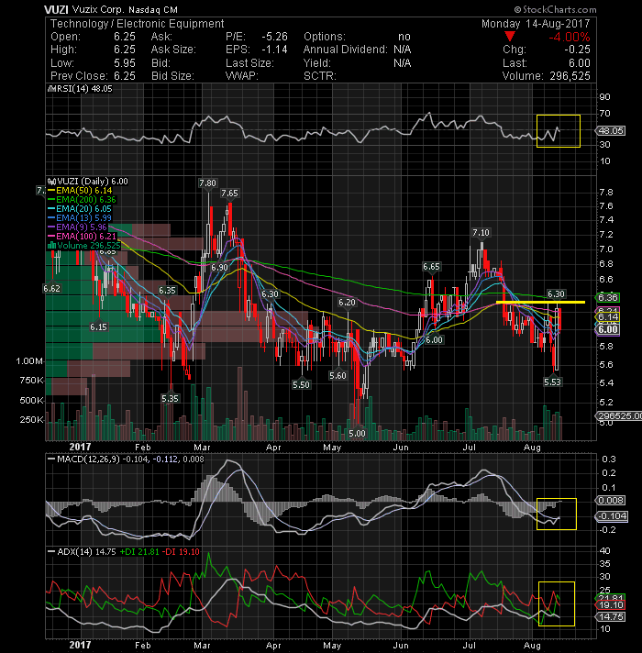Click the 5.35 February low label
Image resolution: width=642 pixels, height=653 pixels.
click(x=170, y=399)
